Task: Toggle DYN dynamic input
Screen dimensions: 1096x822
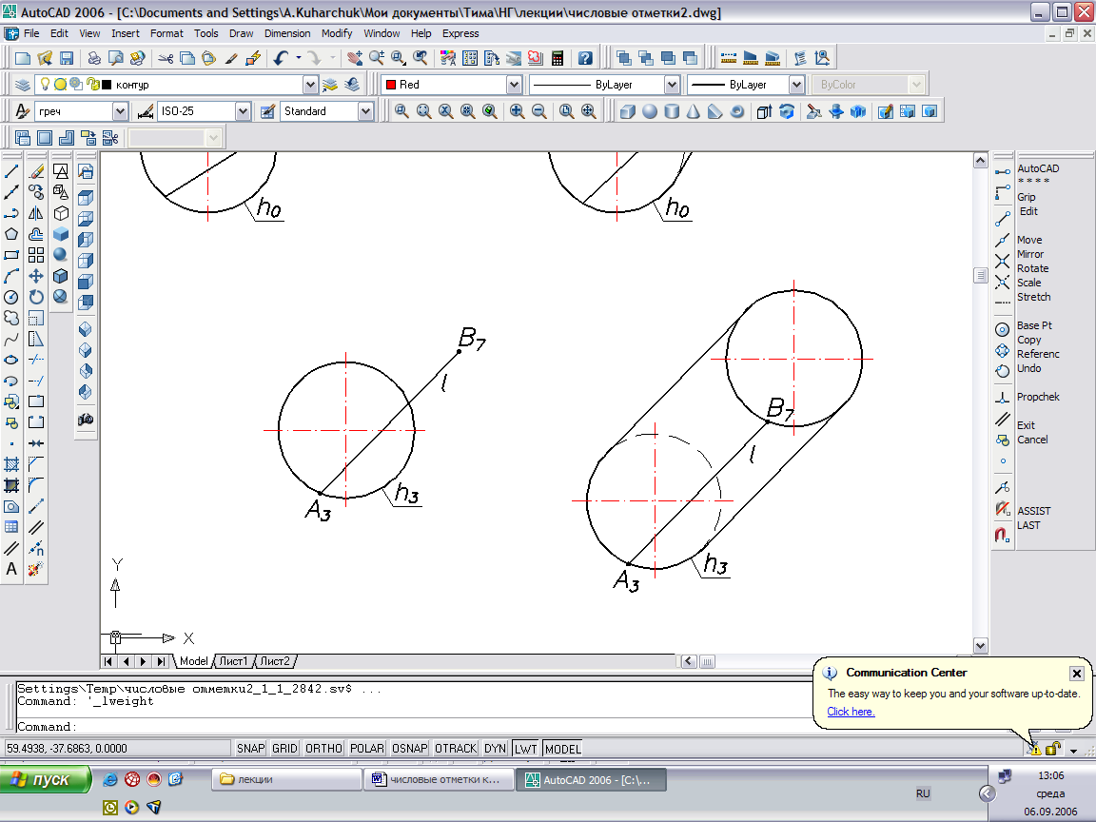Action: click(495, 749)
